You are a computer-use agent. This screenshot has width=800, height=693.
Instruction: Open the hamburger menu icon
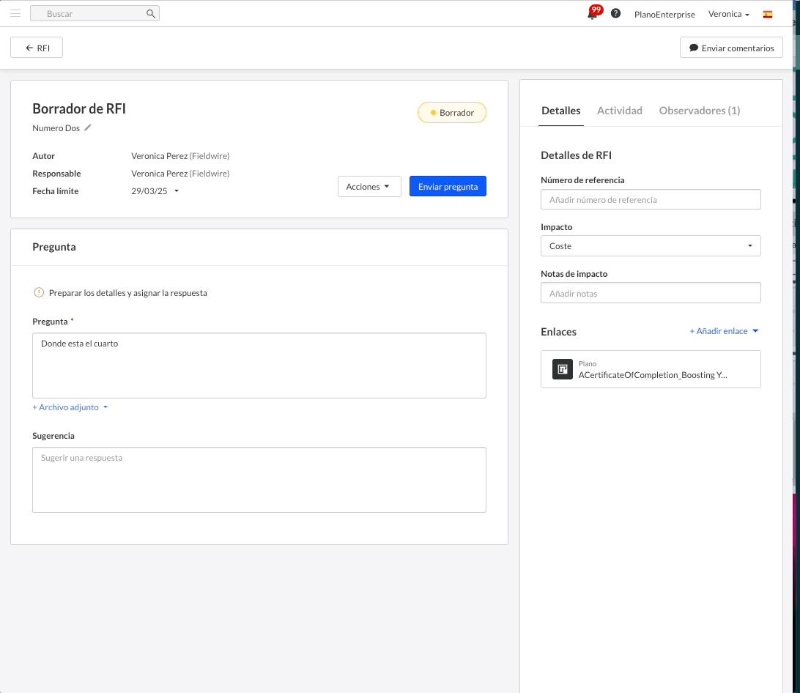pos(15,13)
